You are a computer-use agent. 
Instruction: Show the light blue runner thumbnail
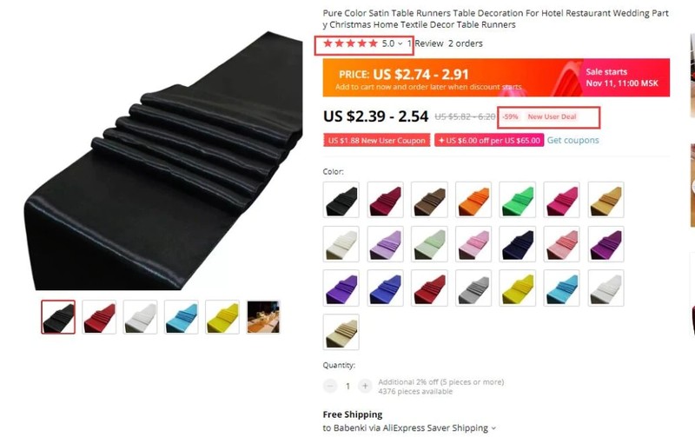point(182,317)
